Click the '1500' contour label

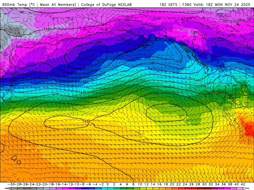[219, 92]
